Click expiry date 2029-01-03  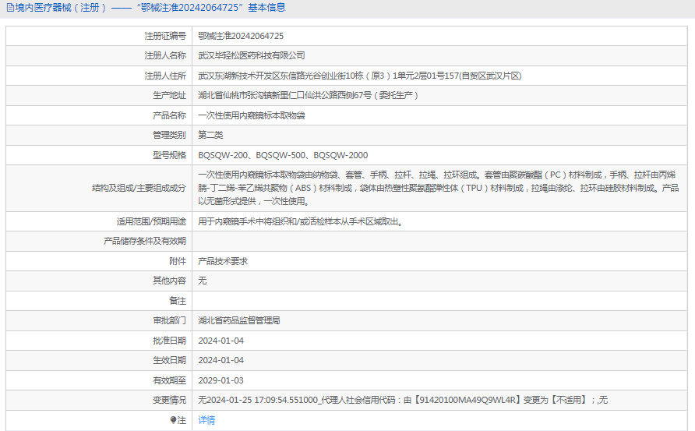click(220, 380)
